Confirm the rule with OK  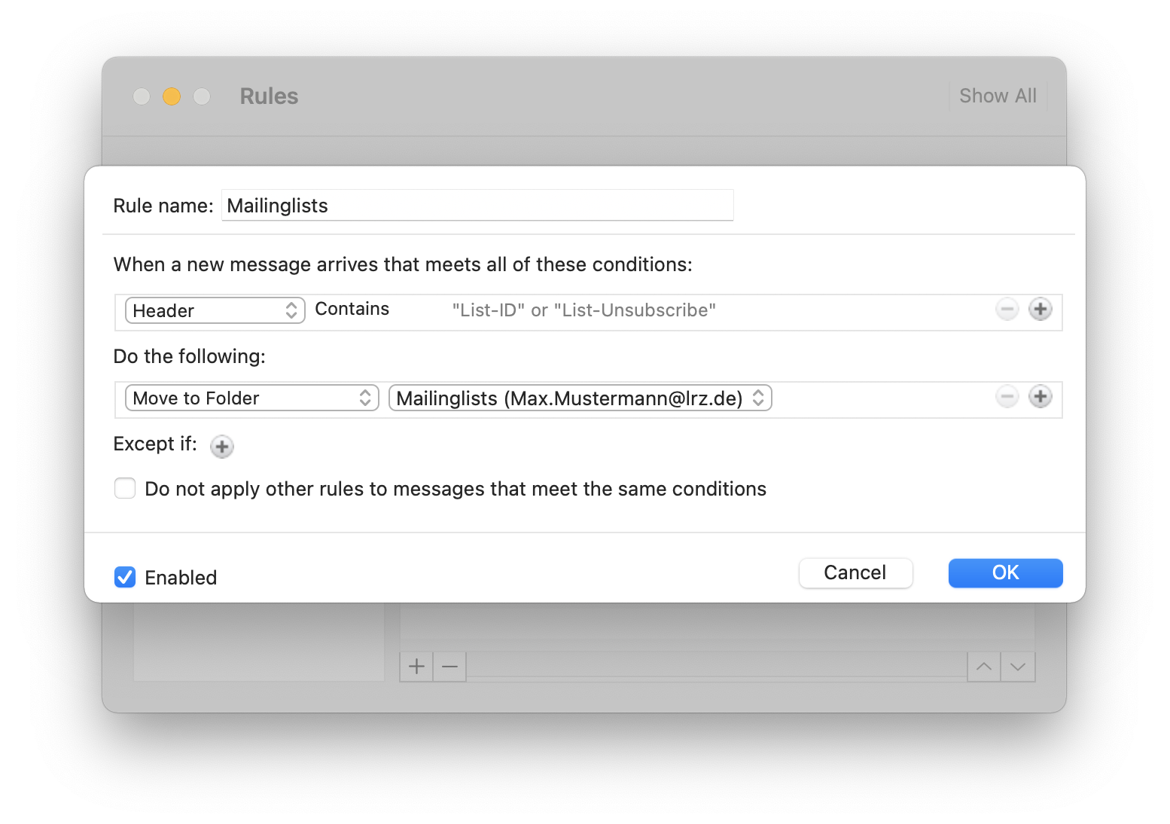(x=1005, y=572)
